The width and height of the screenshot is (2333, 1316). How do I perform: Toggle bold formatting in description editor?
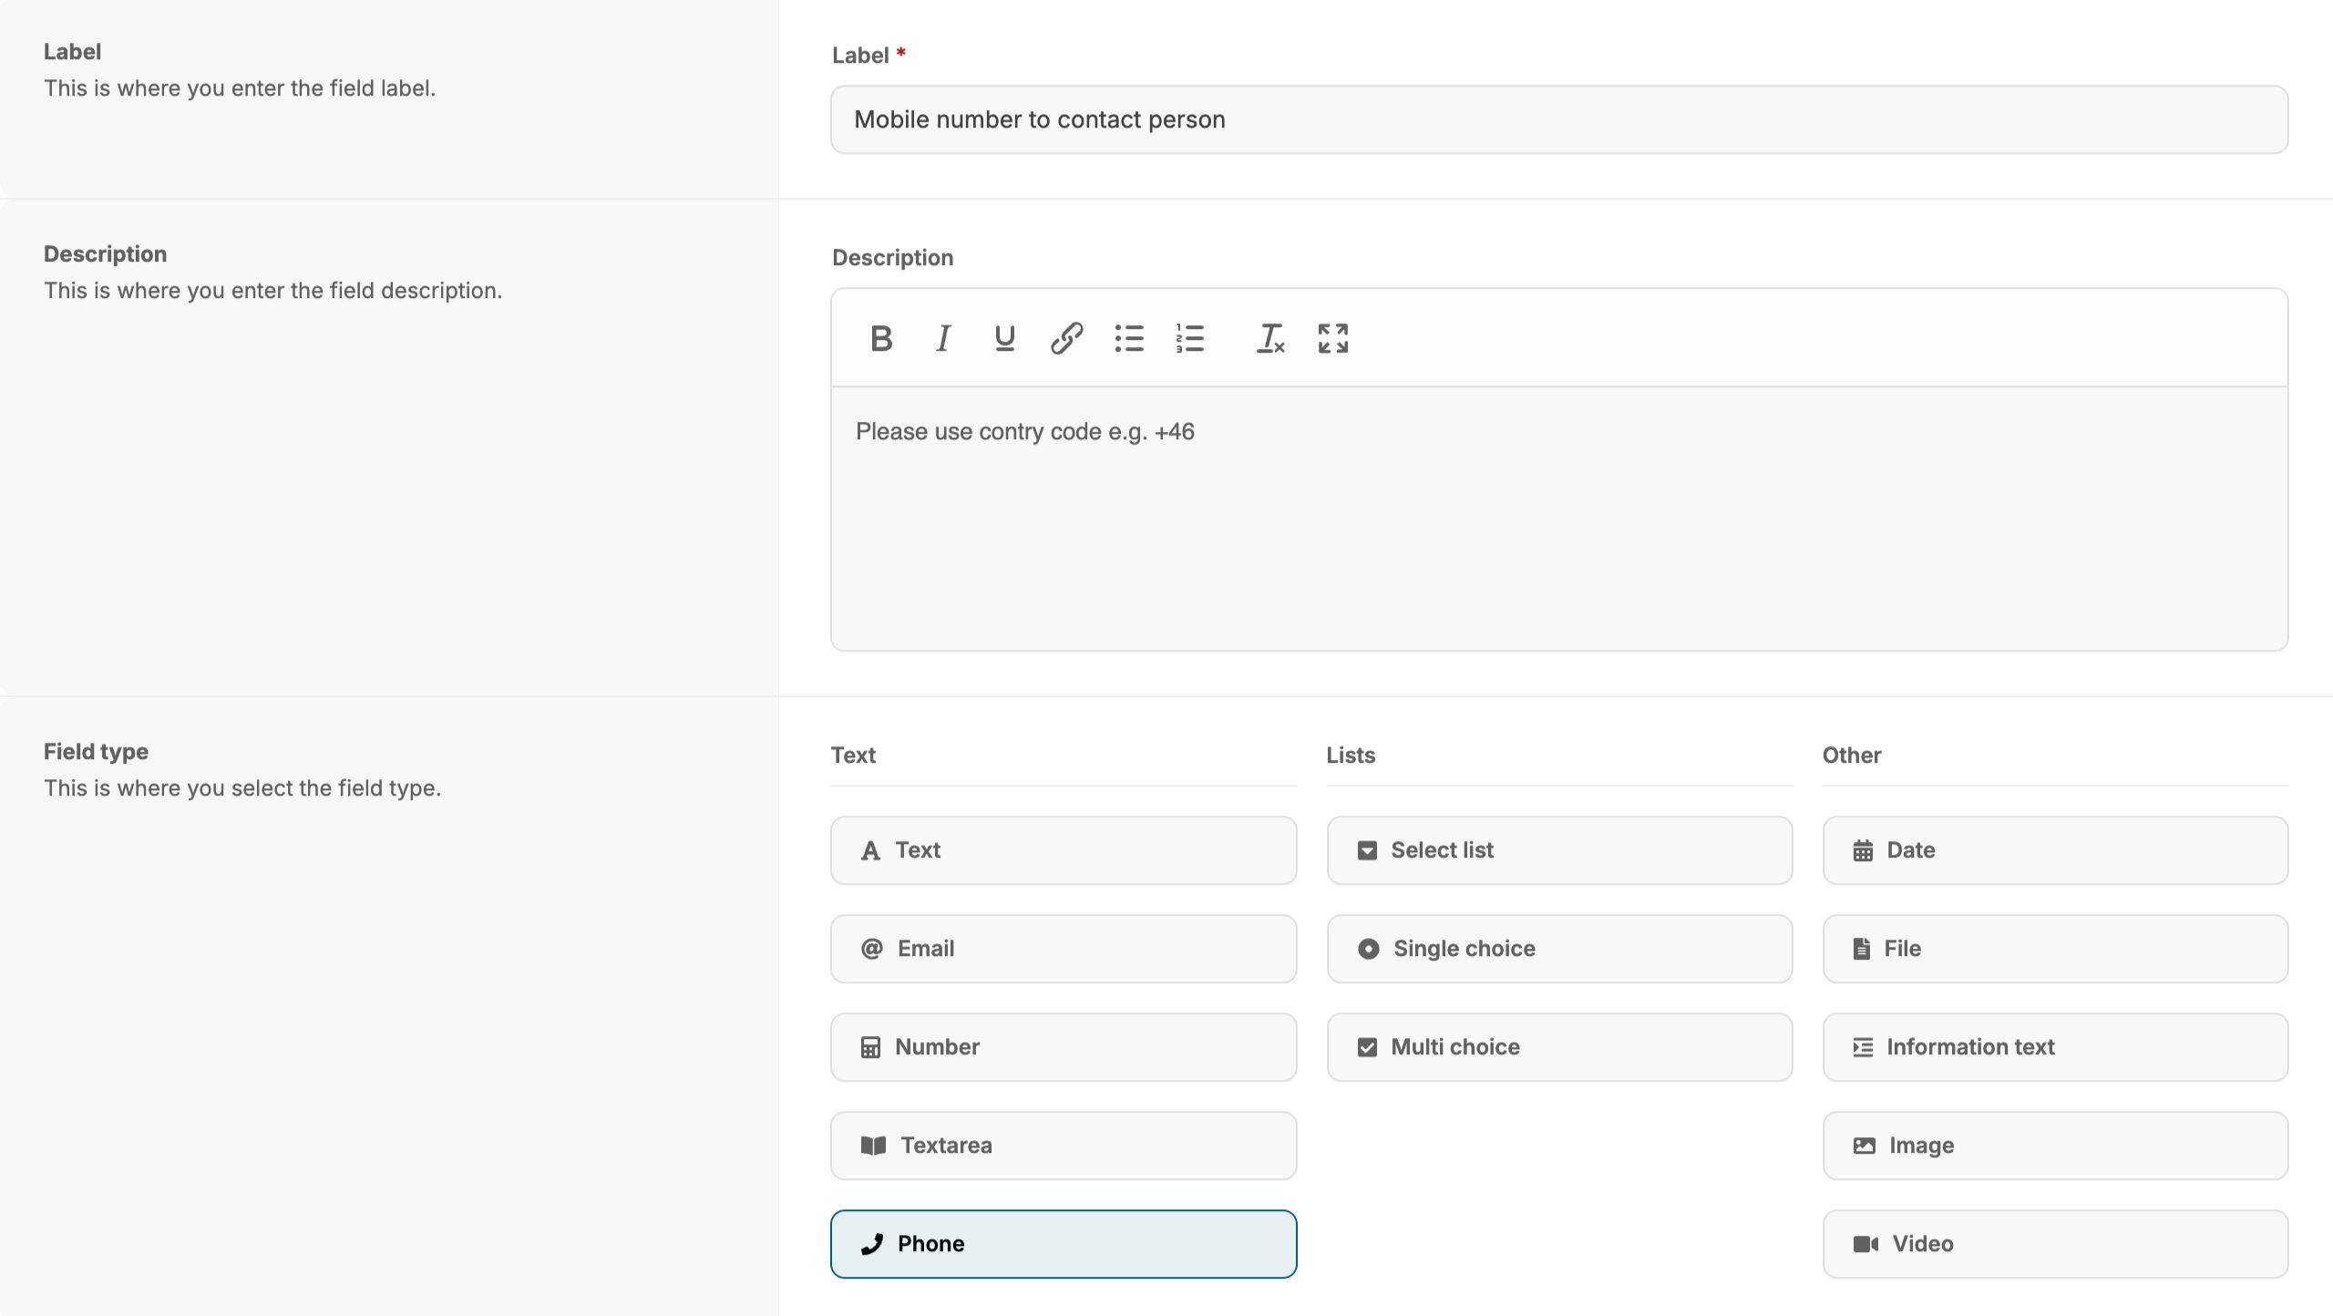(880, 339)
